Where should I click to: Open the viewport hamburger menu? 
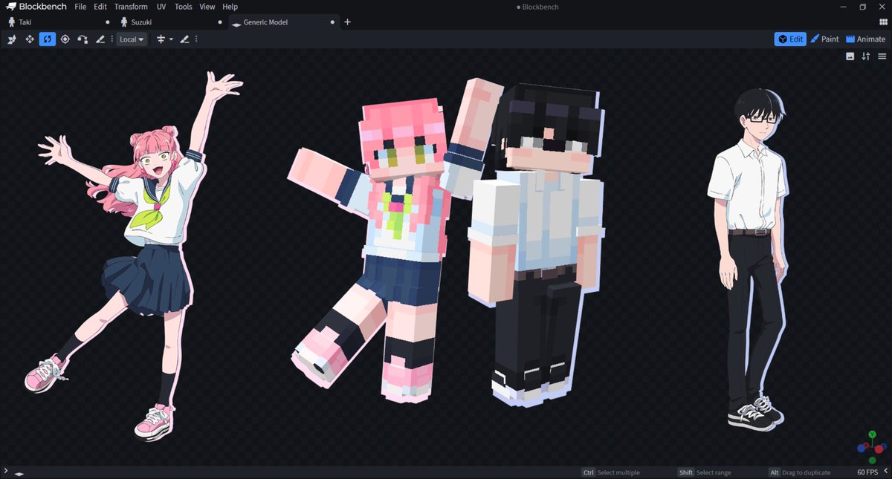[882, 56]
